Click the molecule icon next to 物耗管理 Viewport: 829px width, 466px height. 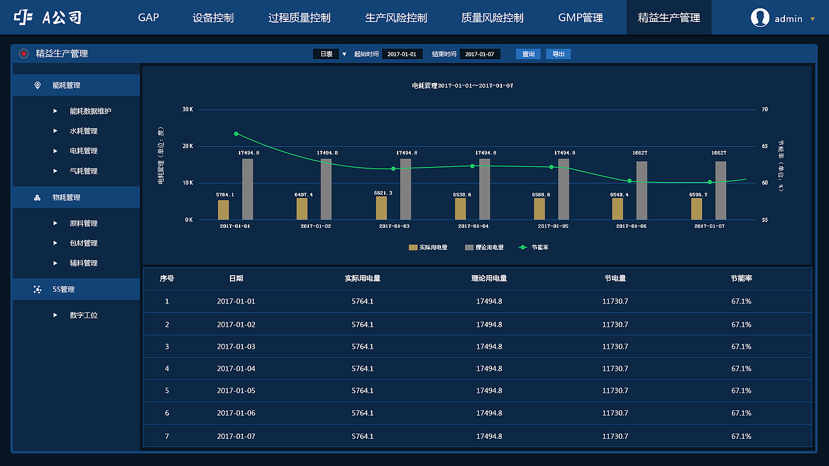(x=38, y=197)
